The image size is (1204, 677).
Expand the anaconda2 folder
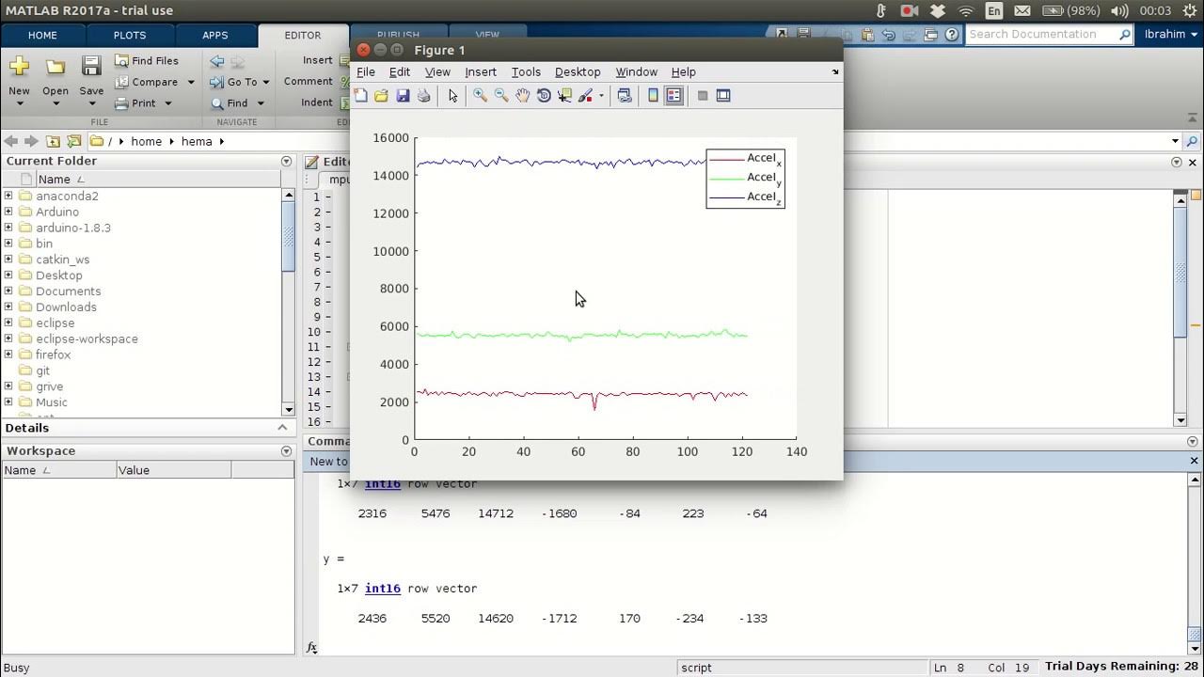[x=8, y=196]
